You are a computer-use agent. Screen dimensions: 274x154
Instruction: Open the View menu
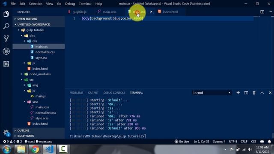coord(50,4)
